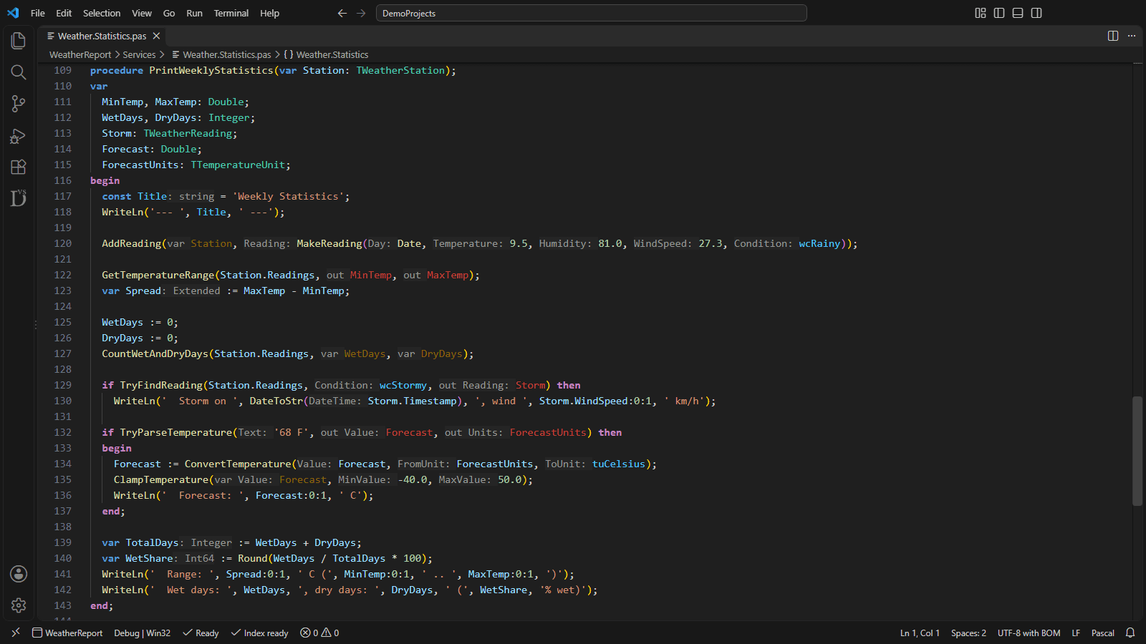Click the errors and warnings indicator
1146x644 pixels.
[319, 633]
